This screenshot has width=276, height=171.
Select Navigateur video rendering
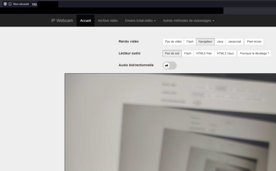(x=205, y=42)
